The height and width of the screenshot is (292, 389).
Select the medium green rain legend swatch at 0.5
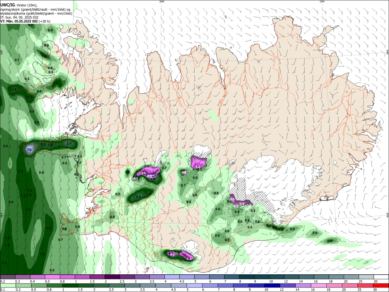(x=39, y=285)
